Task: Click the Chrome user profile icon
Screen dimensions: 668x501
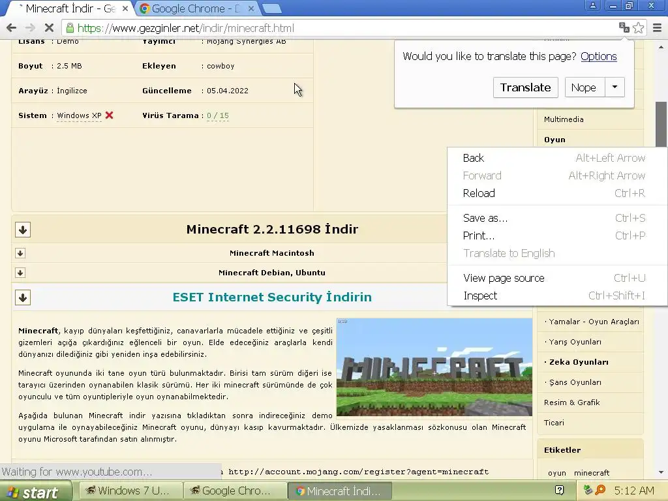Action: click(592, 5)
